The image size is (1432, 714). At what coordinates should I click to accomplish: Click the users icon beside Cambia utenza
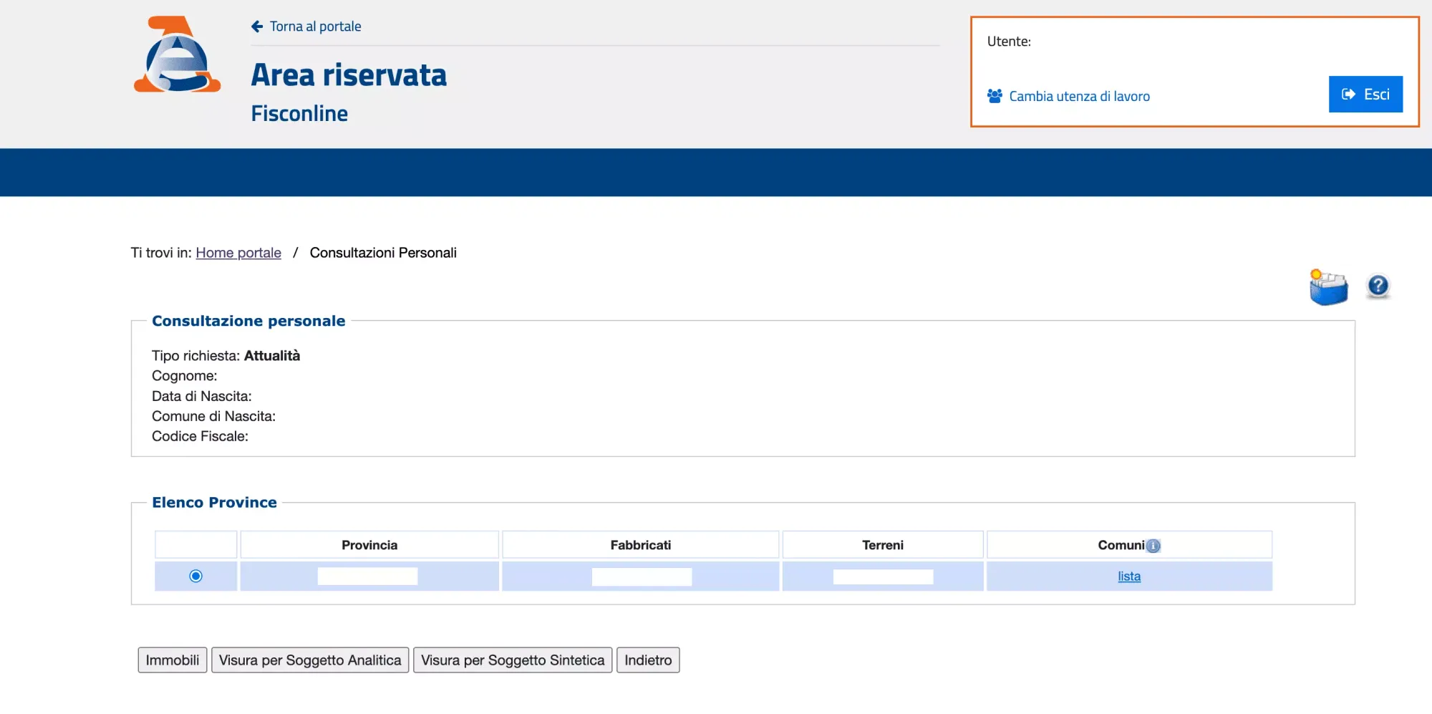[x=995, y=95]
